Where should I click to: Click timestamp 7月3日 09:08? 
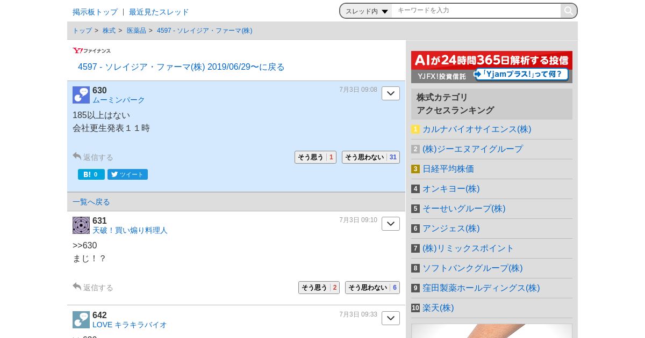coord(358,90)
